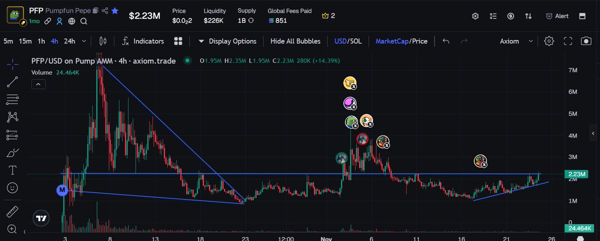Open top-bar settings gear icon
Screen dimensions: 600x241
[x=475, y=16]
